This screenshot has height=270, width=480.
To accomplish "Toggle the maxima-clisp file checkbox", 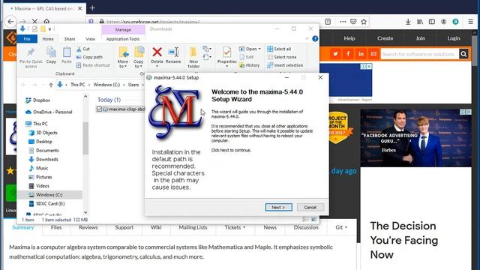I will click(99, 109).
